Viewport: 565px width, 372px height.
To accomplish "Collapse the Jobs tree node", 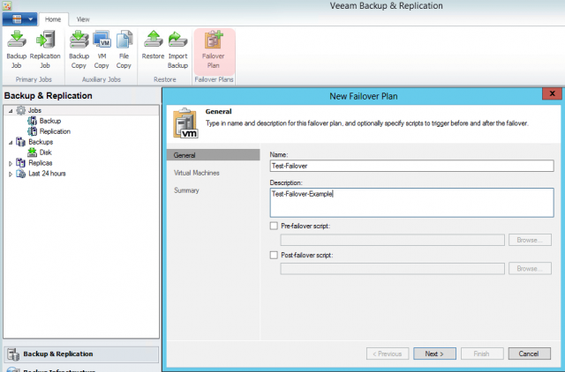I will pos(10,110).
